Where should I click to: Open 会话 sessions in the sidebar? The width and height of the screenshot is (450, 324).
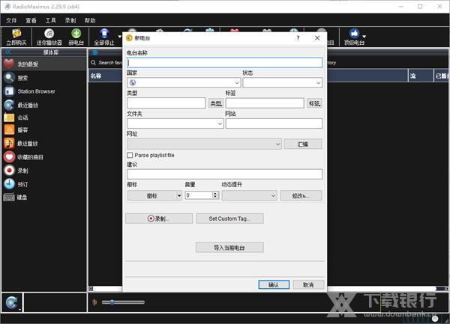click(x=44, y=117)
